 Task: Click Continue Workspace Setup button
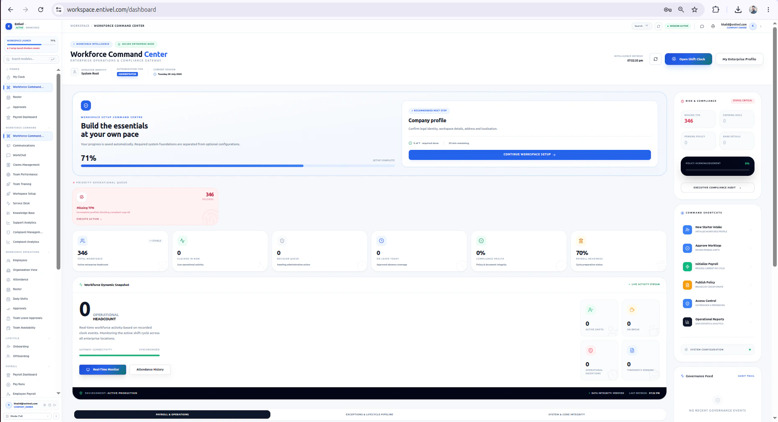tap(529, 154)
